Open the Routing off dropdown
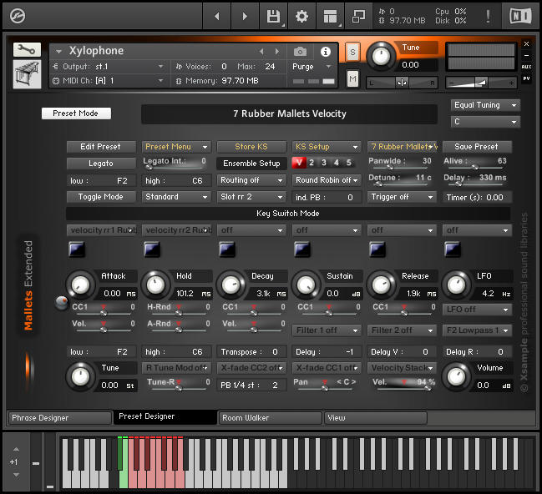Screen dimensions: 542x494 tap(251, 180)
